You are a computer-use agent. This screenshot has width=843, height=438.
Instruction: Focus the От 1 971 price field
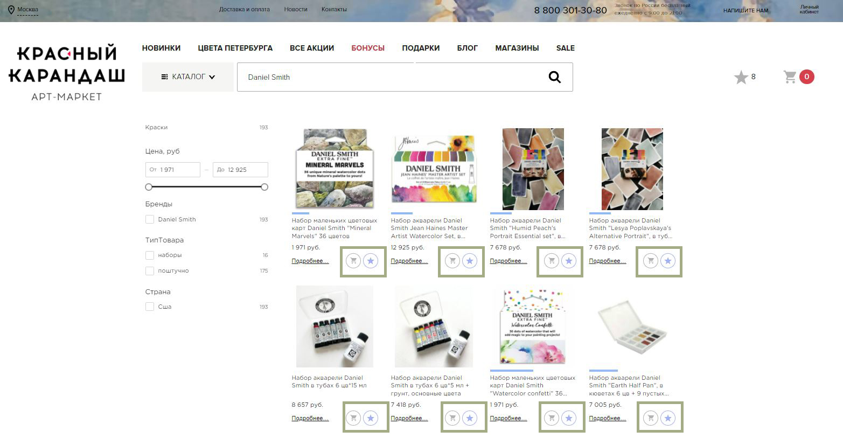(173, 170)
